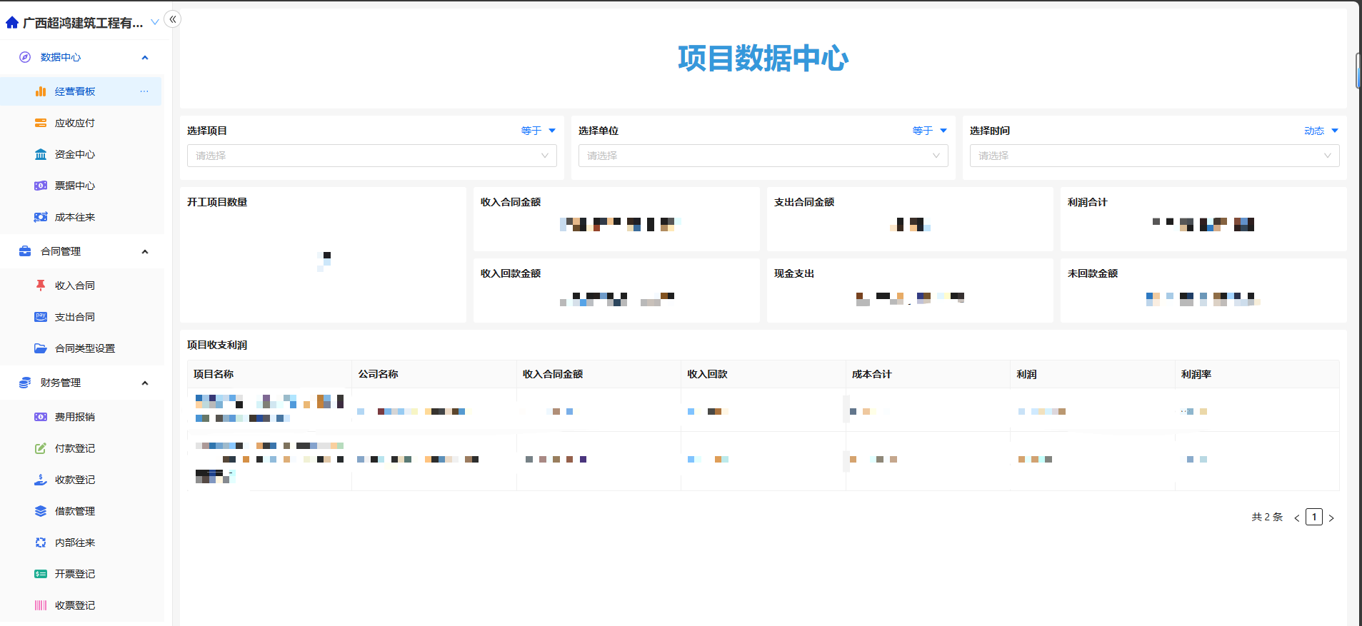Click the 资金中心 bank icon

41,154
